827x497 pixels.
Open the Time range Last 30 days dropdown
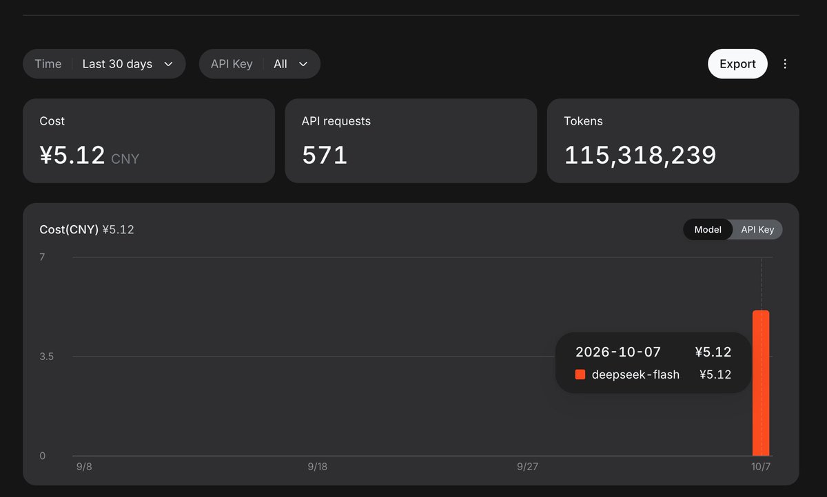[x=104, y=64]
